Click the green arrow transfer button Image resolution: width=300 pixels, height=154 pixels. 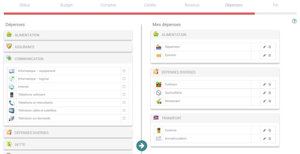pos(142,146)
